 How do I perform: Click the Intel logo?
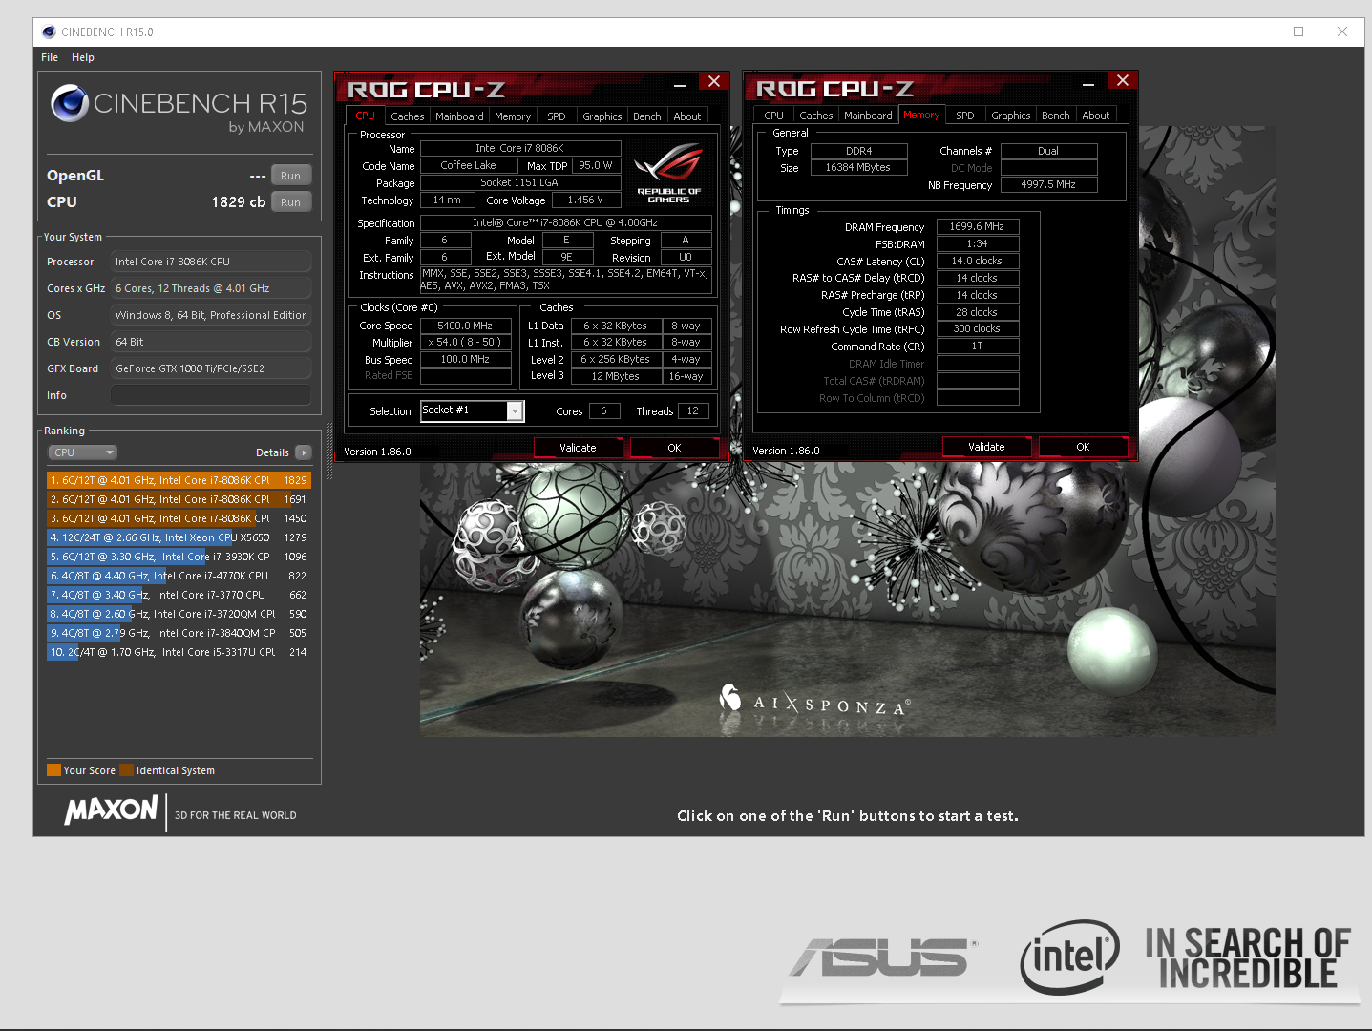1069,957
